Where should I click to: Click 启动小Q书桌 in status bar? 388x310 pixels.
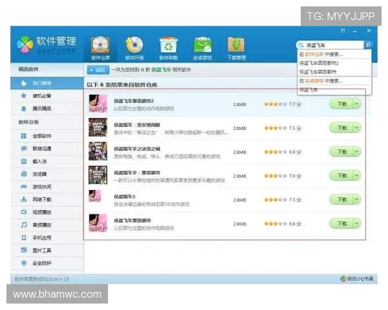click(356, 278)
